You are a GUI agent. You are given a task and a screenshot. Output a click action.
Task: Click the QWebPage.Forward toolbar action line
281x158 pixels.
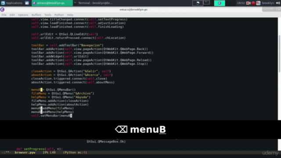click(x=92, y=53)
